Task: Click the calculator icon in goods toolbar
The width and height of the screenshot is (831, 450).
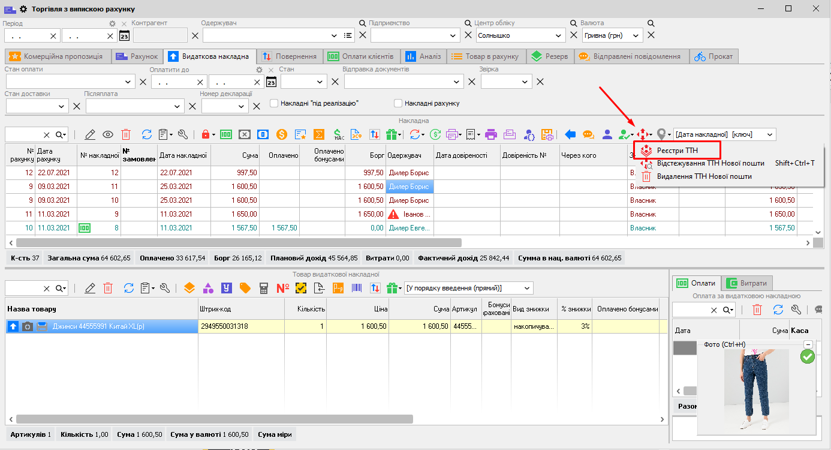Action: [x=263, y=288]
